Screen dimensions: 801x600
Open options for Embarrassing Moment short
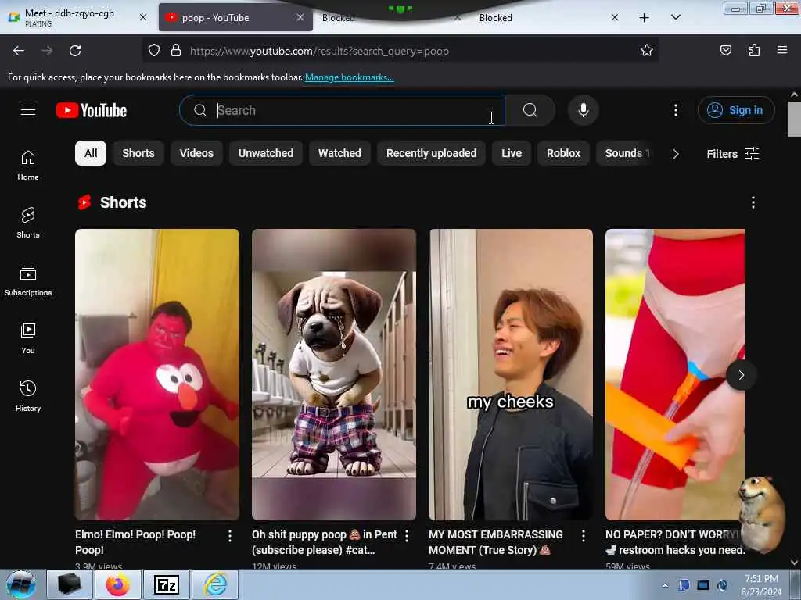pos(584,536)
